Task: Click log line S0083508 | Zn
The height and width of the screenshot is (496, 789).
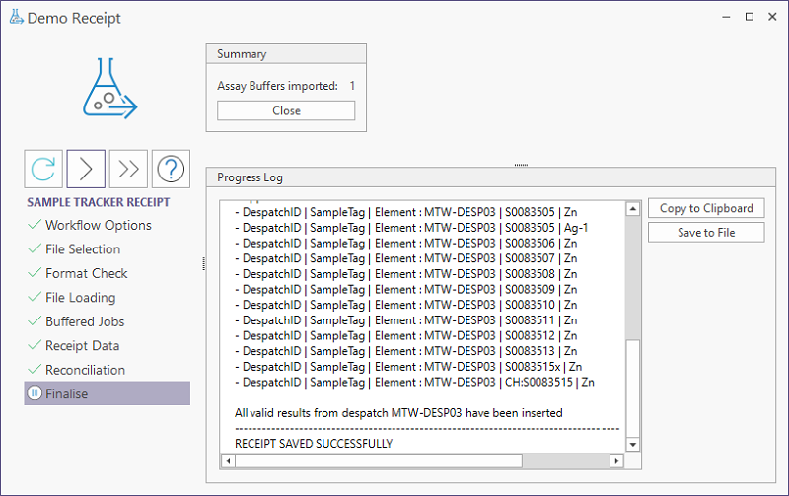Action: coord(405,274)
